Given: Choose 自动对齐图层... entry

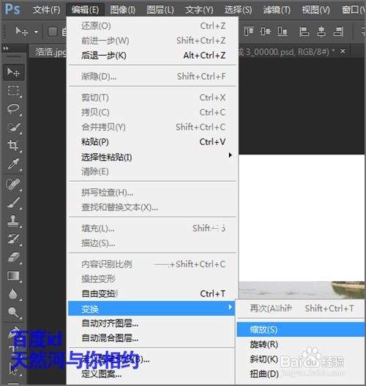Looking at the screenshot, I should point(152,323).
